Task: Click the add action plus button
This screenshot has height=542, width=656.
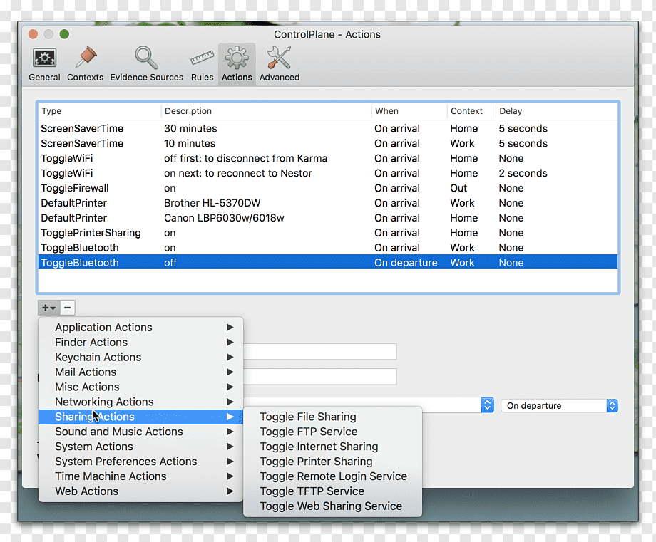Action: (x=49, y=308)
